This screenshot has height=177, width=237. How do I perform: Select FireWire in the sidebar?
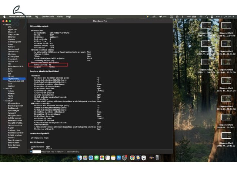(x=11, y=39)
